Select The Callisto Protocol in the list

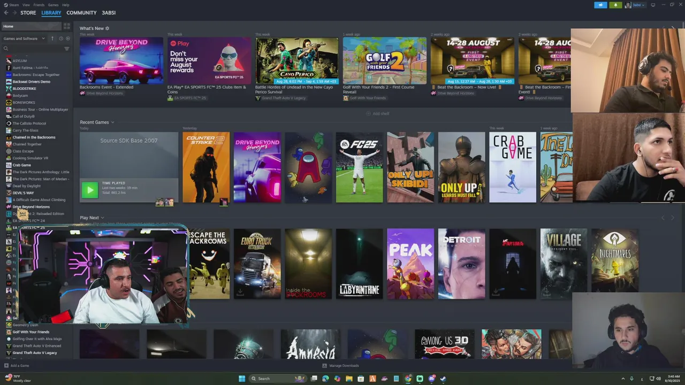pyautogui.click(x=29, y=124)
